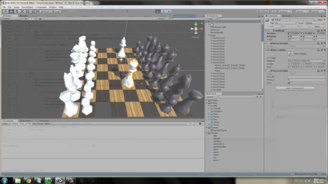
Task: Collapse the Transform component foldout
Action: click(x=266, y=31)
